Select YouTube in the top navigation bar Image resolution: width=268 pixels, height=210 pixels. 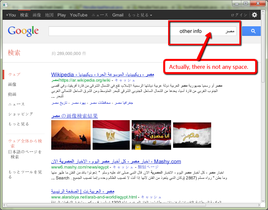point(78,15)
